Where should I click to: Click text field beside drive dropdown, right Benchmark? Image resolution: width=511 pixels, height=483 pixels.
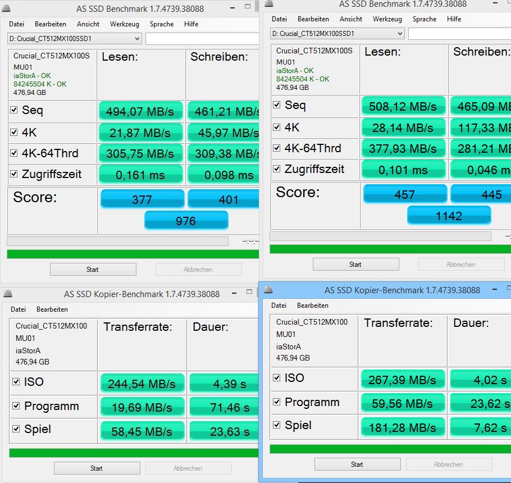[459, 34]
